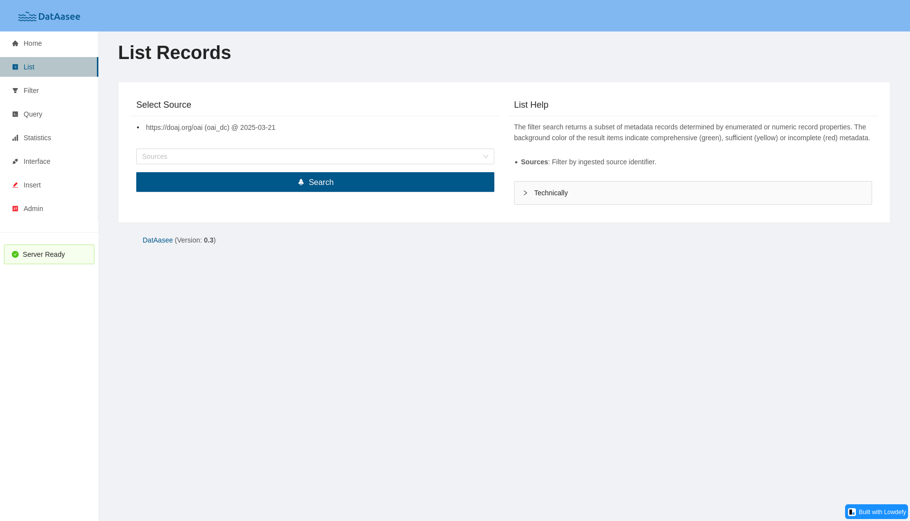The image size is (910, 521).
Task: Click the Version 0.3 text
Action: (x=195, y=240)
